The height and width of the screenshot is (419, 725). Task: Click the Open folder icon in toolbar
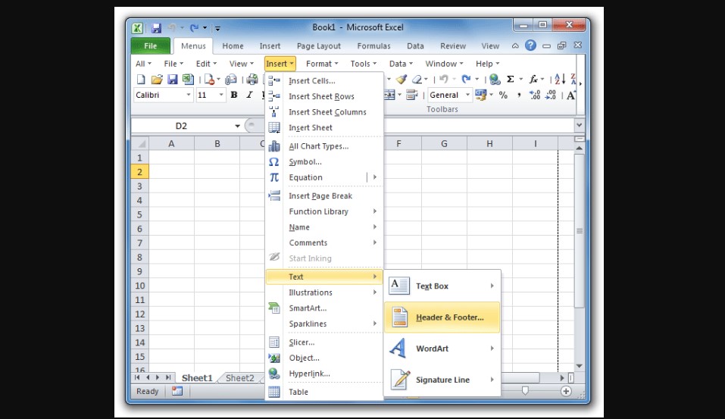click(157, 80)
